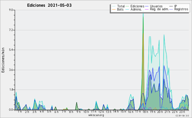Click the '4 h' x-axis label
192x118 pixels.
pyautogui.click(x=42, y=112)
